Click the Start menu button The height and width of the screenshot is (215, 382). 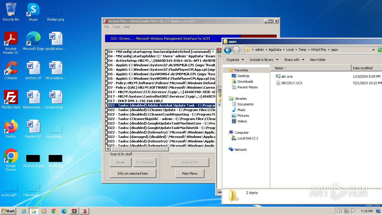8,211
